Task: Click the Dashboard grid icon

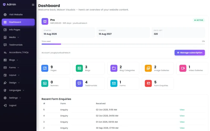Action: click(x=5, y=22)
